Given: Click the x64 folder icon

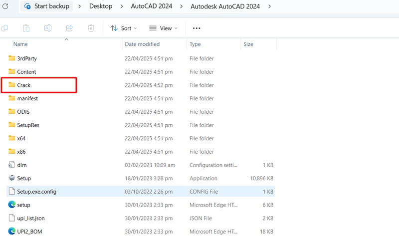Looking at the screenshot, I should click(11, 138).
